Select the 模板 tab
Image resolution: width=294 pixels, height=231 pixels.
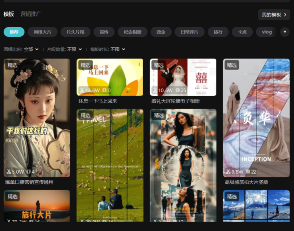click(x=9, y=14)
